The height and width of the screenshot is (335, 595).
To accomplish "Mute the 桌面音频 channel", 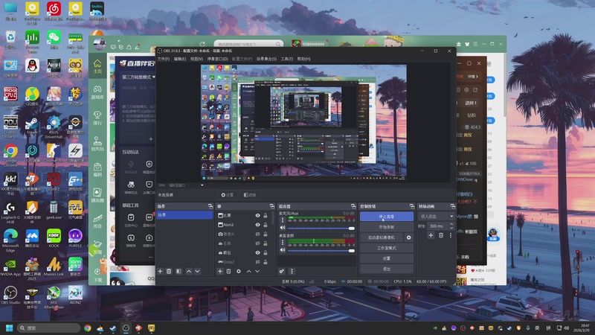I will tap(283, 250).
